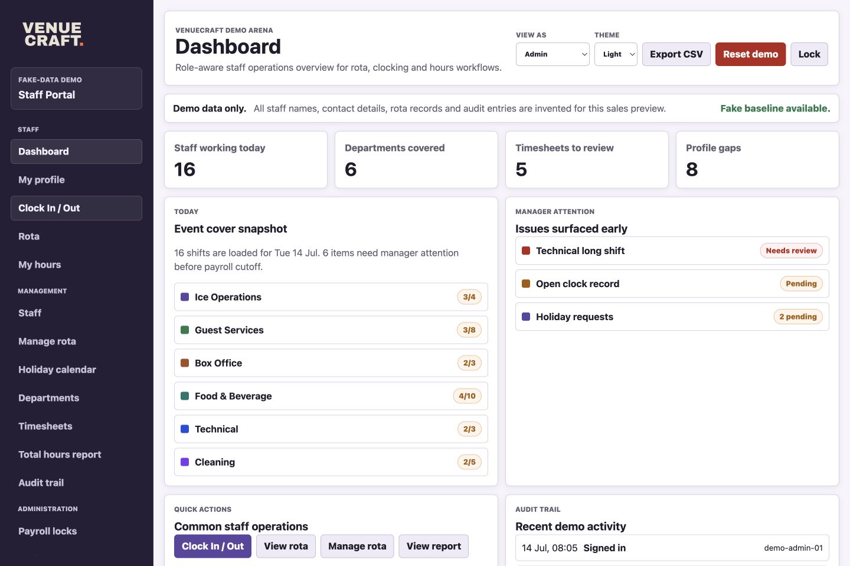This screenshot has height=566, width=850.
Task: Click the Open clock record brown marker
Action: pyautogui.click(x=526, y=284)
